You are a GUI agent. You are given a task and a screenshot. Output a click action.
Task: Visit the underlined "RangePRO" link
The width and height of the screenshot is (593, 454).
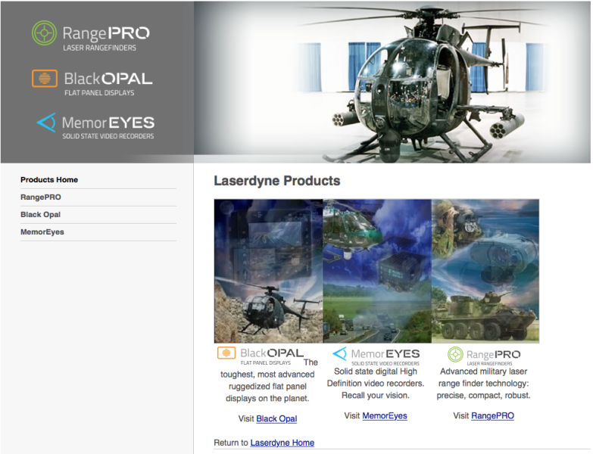coord(492,415)
